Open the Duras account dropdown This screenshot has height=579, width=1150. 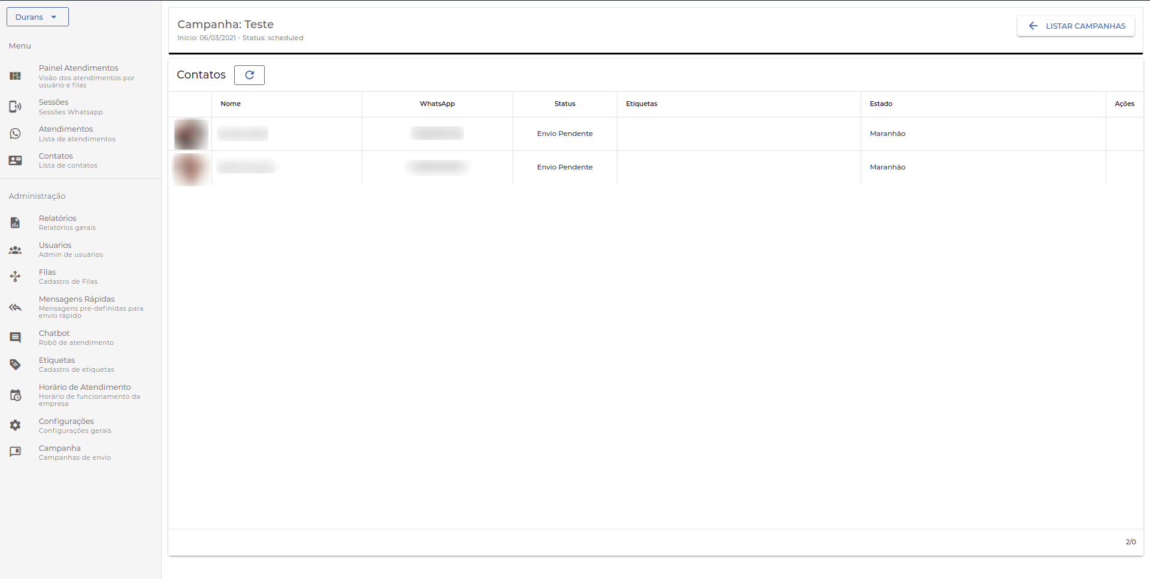(x=37, y=17)
